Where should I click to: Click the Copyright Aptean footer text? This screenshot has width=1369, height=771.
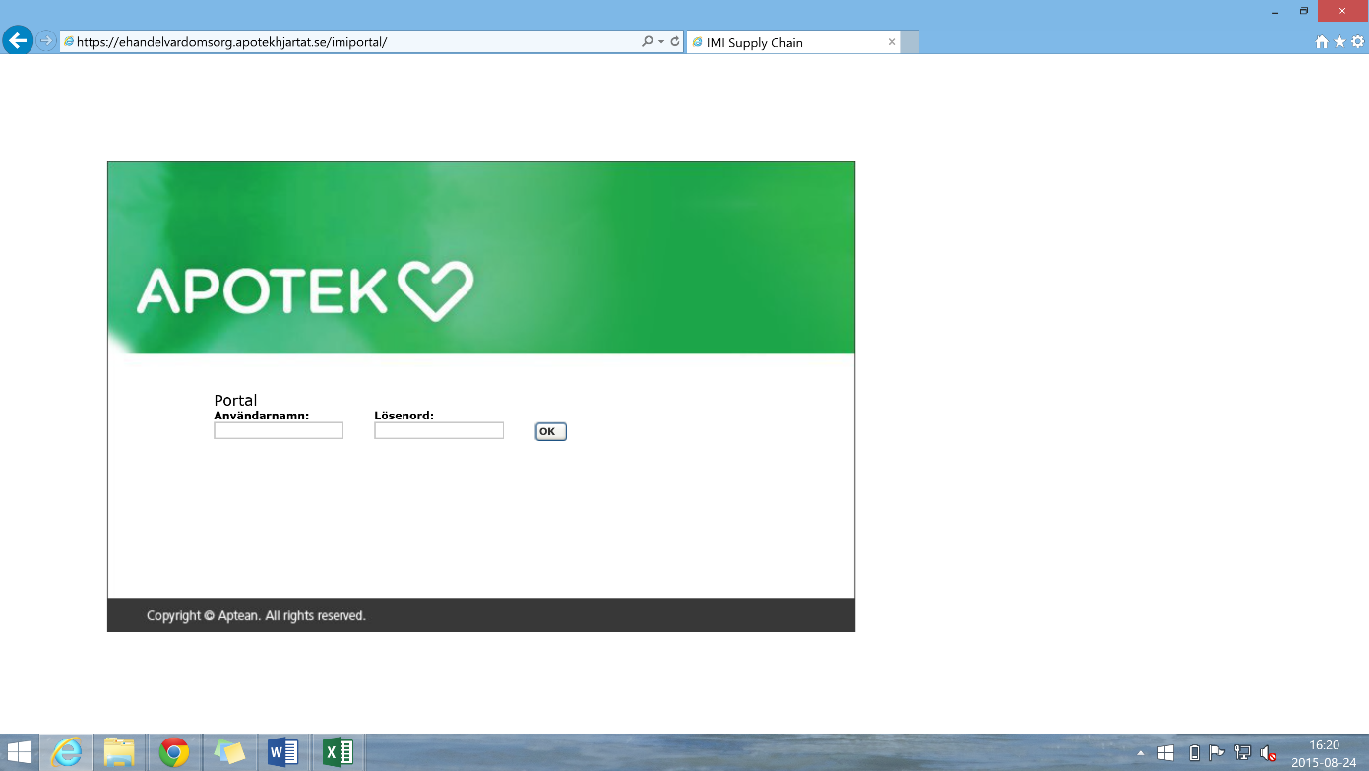pyautogui.click(x=256, y=615)
